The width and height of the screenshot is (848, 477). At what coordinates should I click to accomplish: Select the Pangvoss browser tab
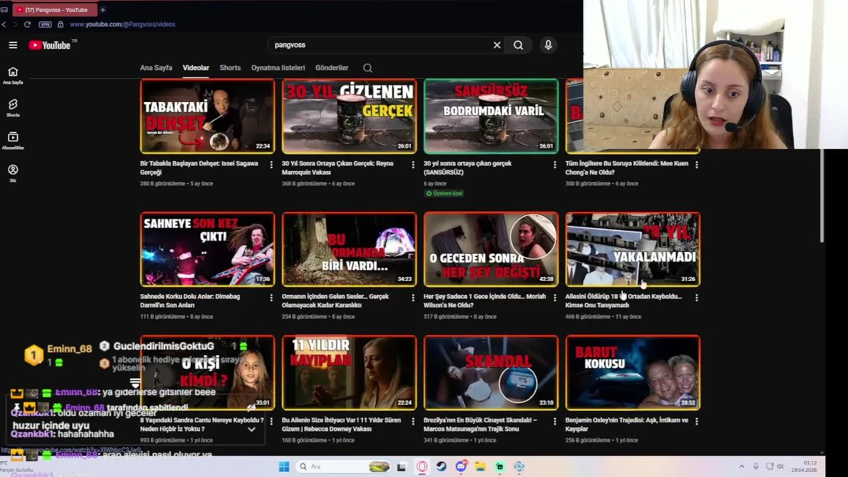(x=55, y=10)
